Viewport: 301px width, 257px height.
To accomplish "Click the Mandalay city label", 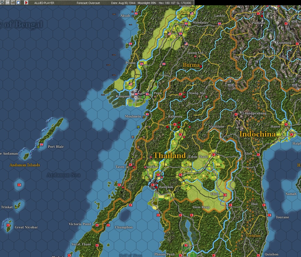I will 200,23.
